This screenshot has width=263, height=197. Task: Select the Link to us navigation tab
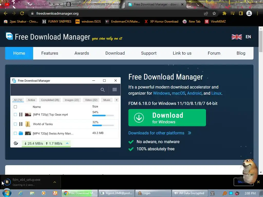coord(182,53)
